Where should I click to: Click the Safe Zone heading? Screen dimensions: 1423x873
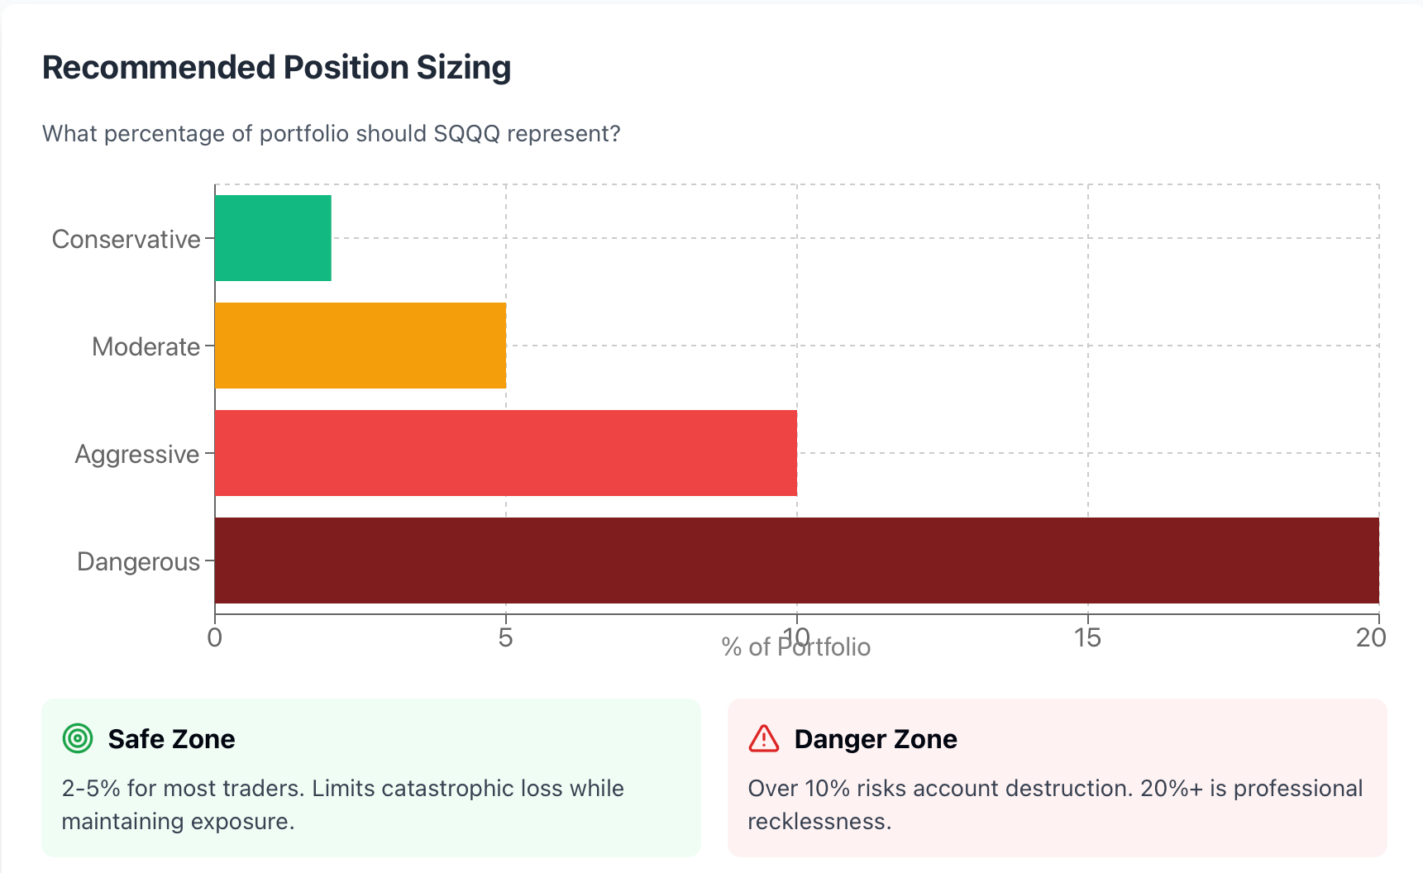point(171,738)
